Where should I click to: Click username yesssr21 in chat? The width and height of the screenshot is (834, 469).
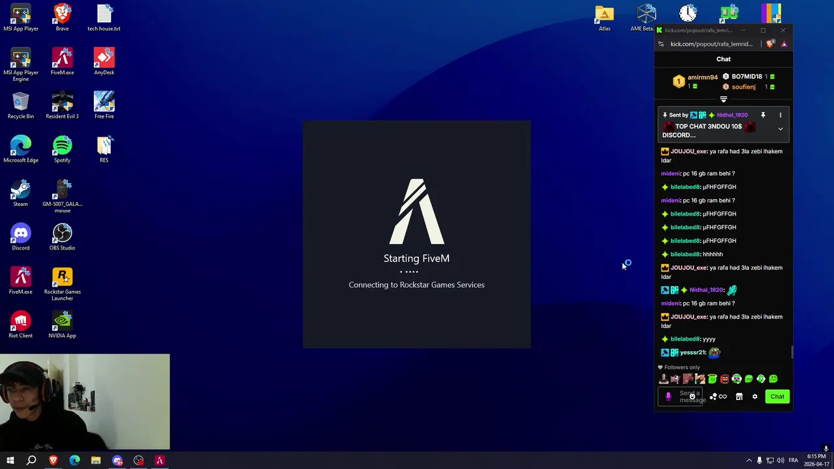(x=693, y=352)
